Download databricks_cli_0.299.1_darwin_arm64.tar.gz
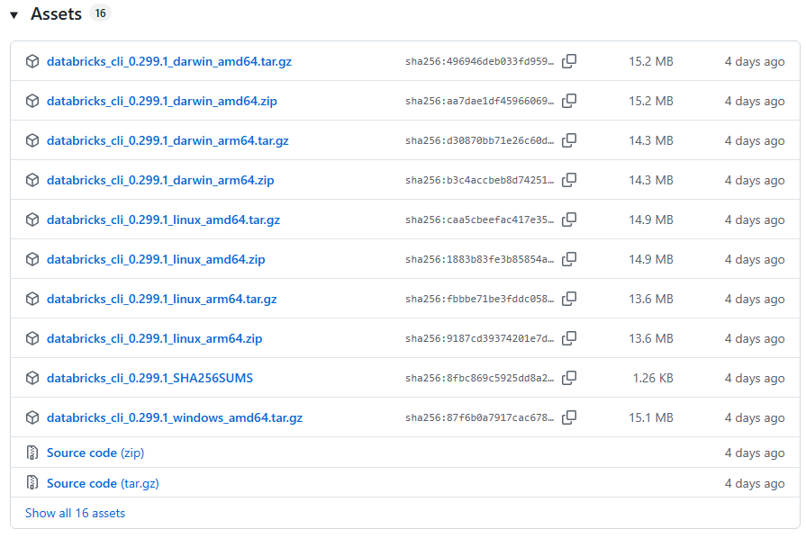806x538 pixels. (168, 140)
